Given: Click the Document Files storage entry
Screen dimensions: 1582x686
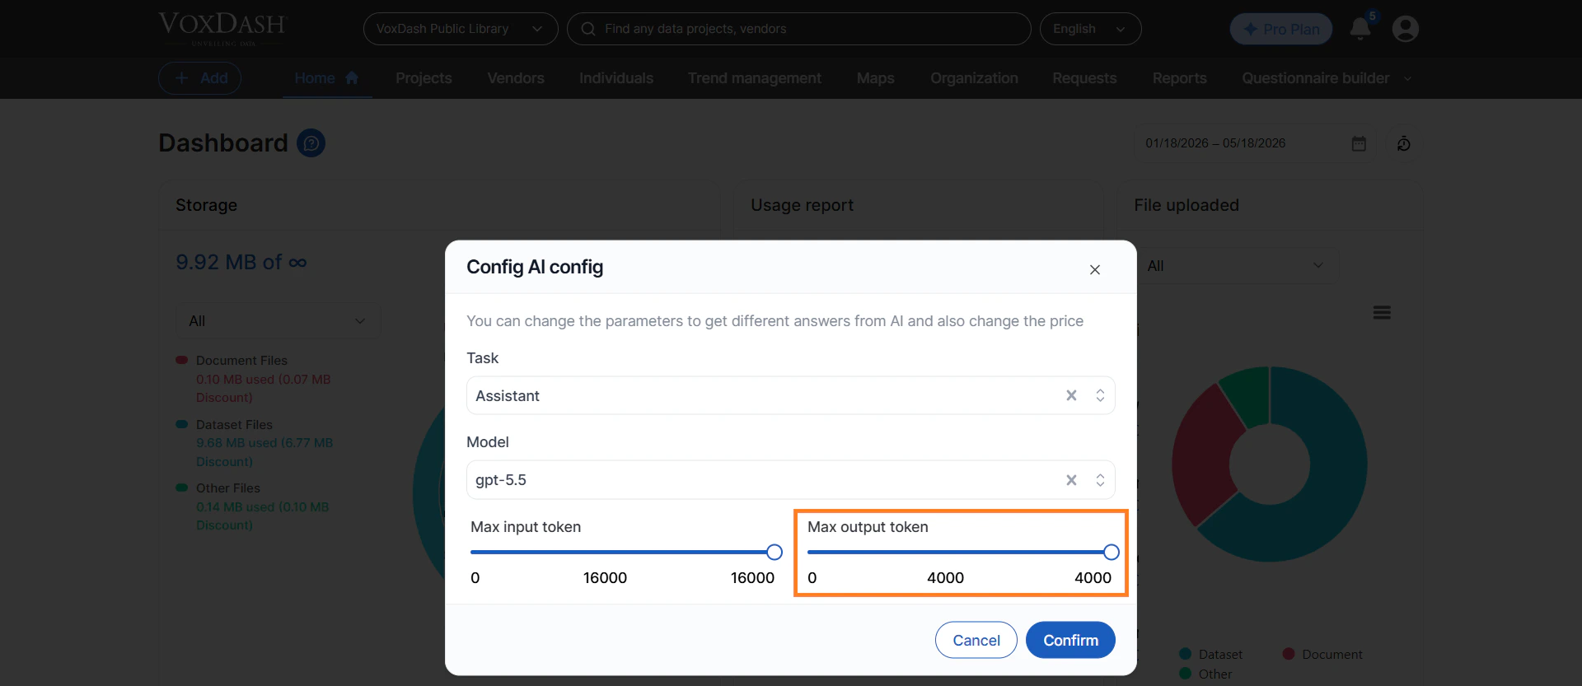Looking at the screenshot, I should pyautogui.click(x=255, y=379).
